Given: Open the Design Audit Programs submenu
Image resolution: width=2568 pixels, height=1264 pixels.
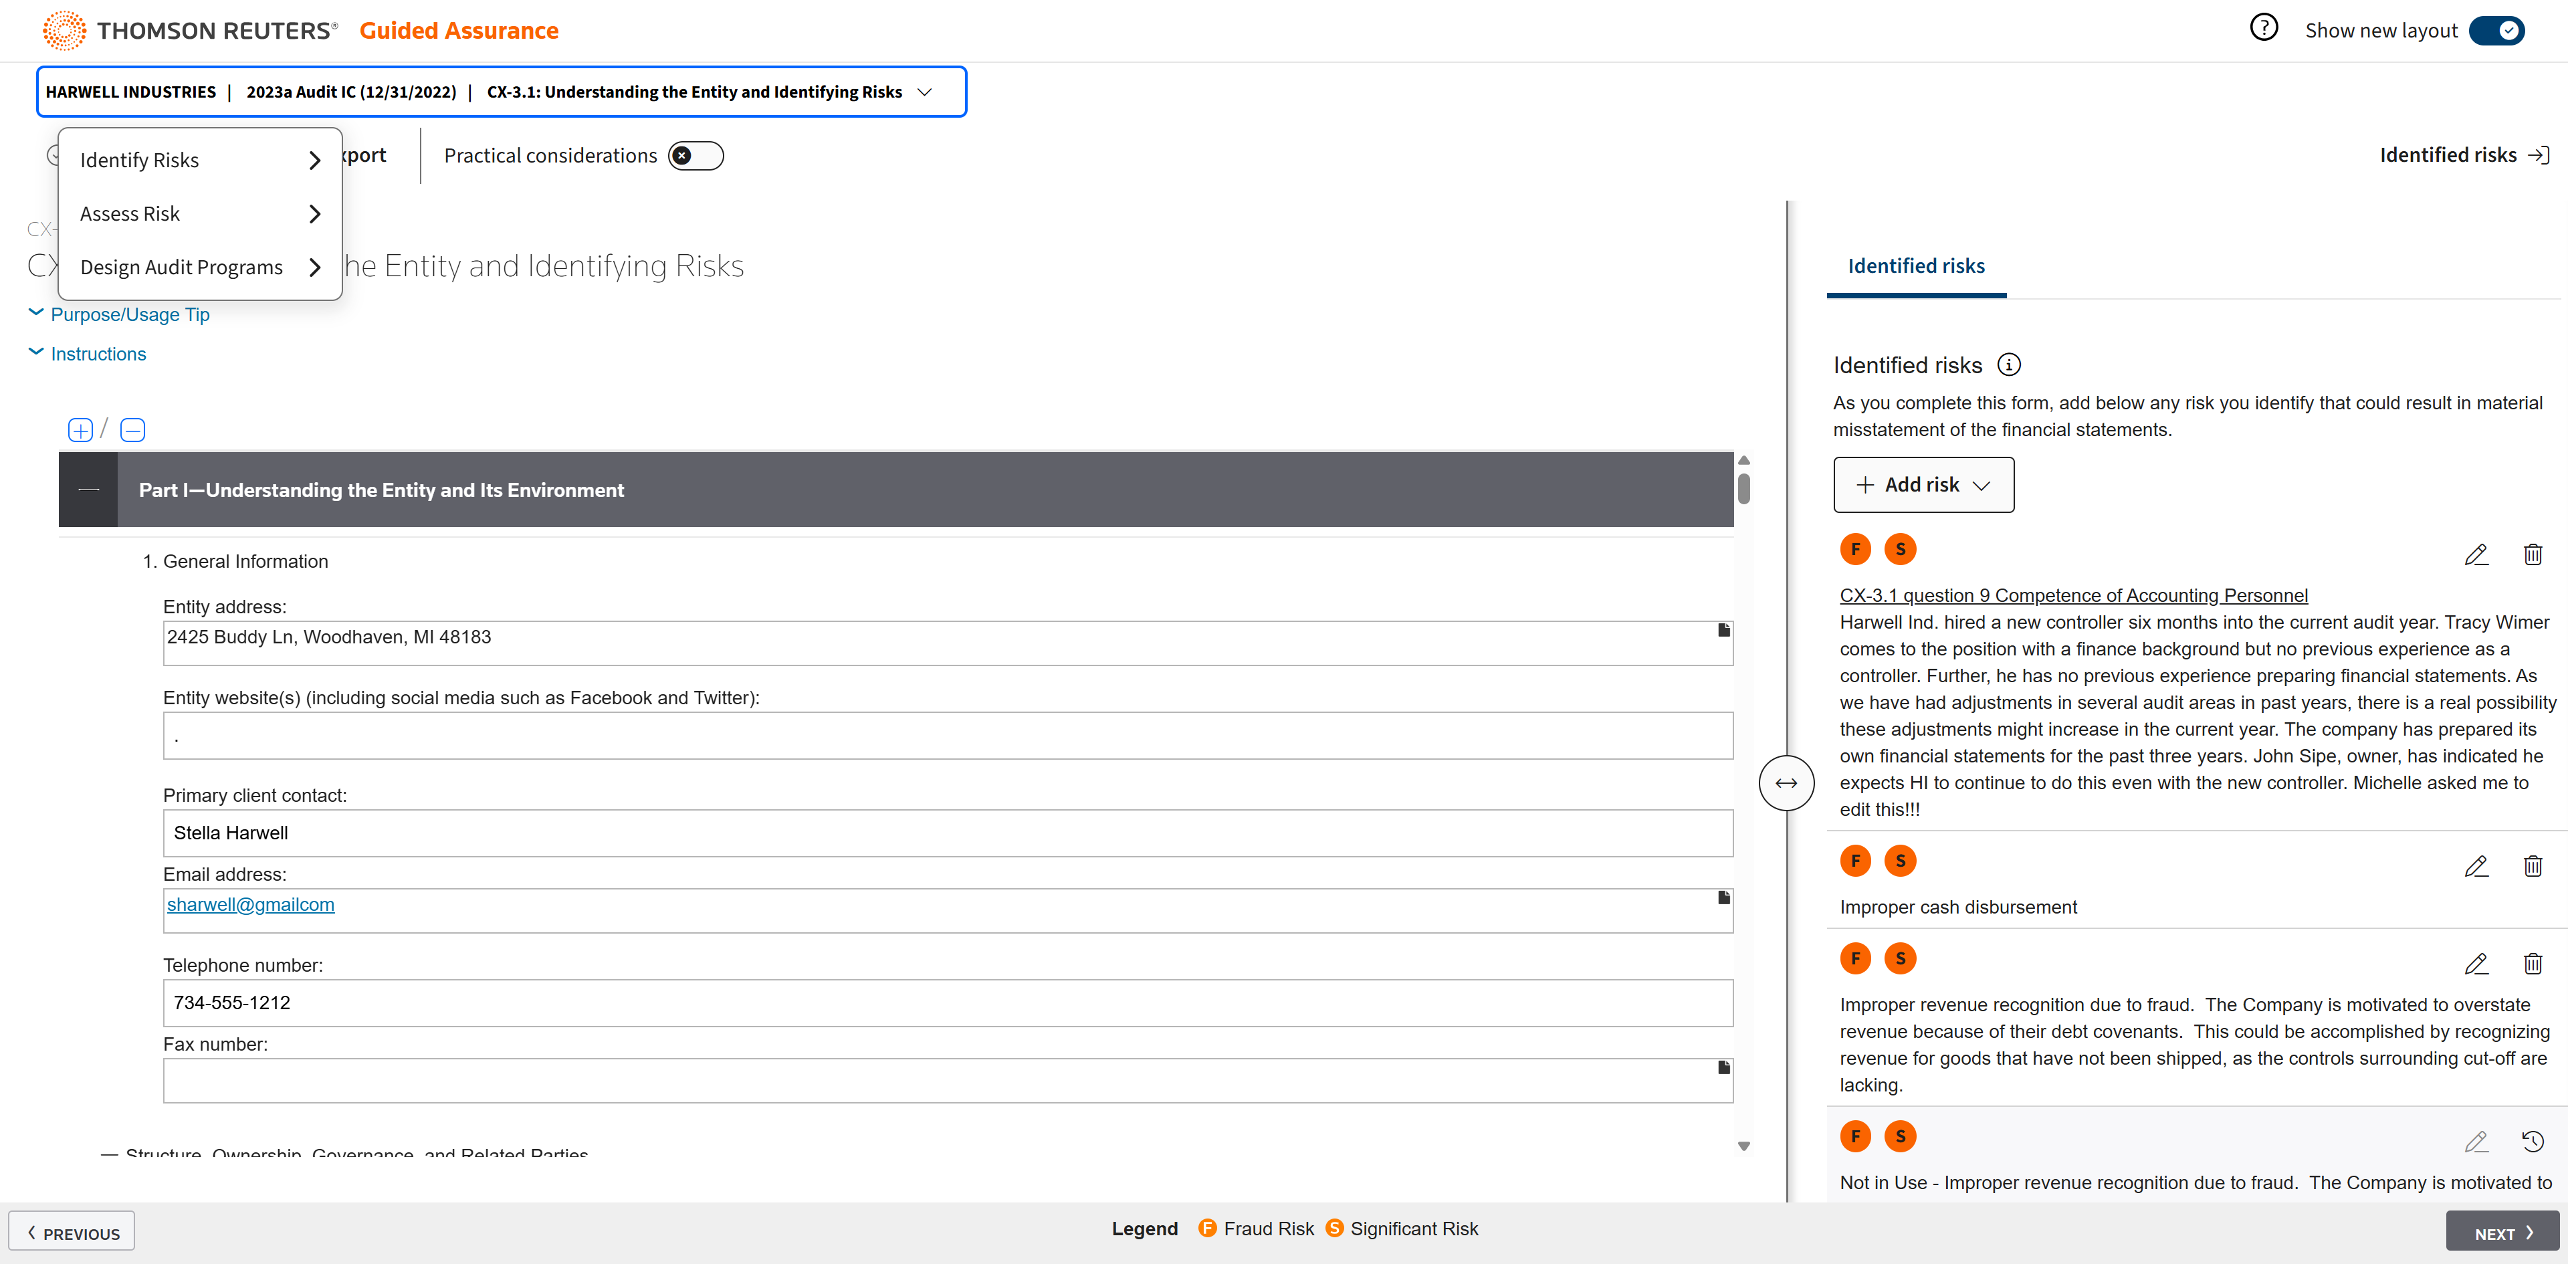Looking at the screenshot, I should (x=199, y=267).
